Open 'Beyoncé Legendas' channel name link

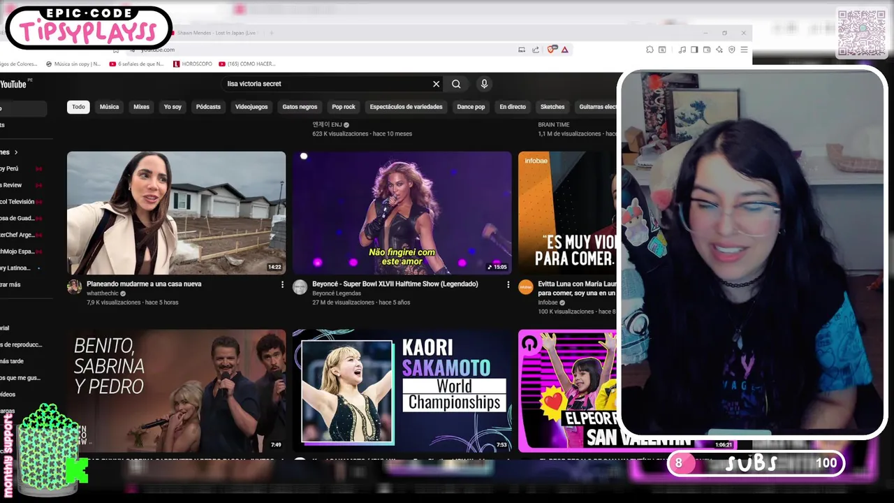[x=337, y=294]
